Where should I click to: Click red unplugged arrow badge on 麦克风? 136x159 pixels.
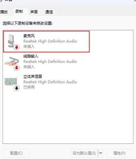[17, 47]
